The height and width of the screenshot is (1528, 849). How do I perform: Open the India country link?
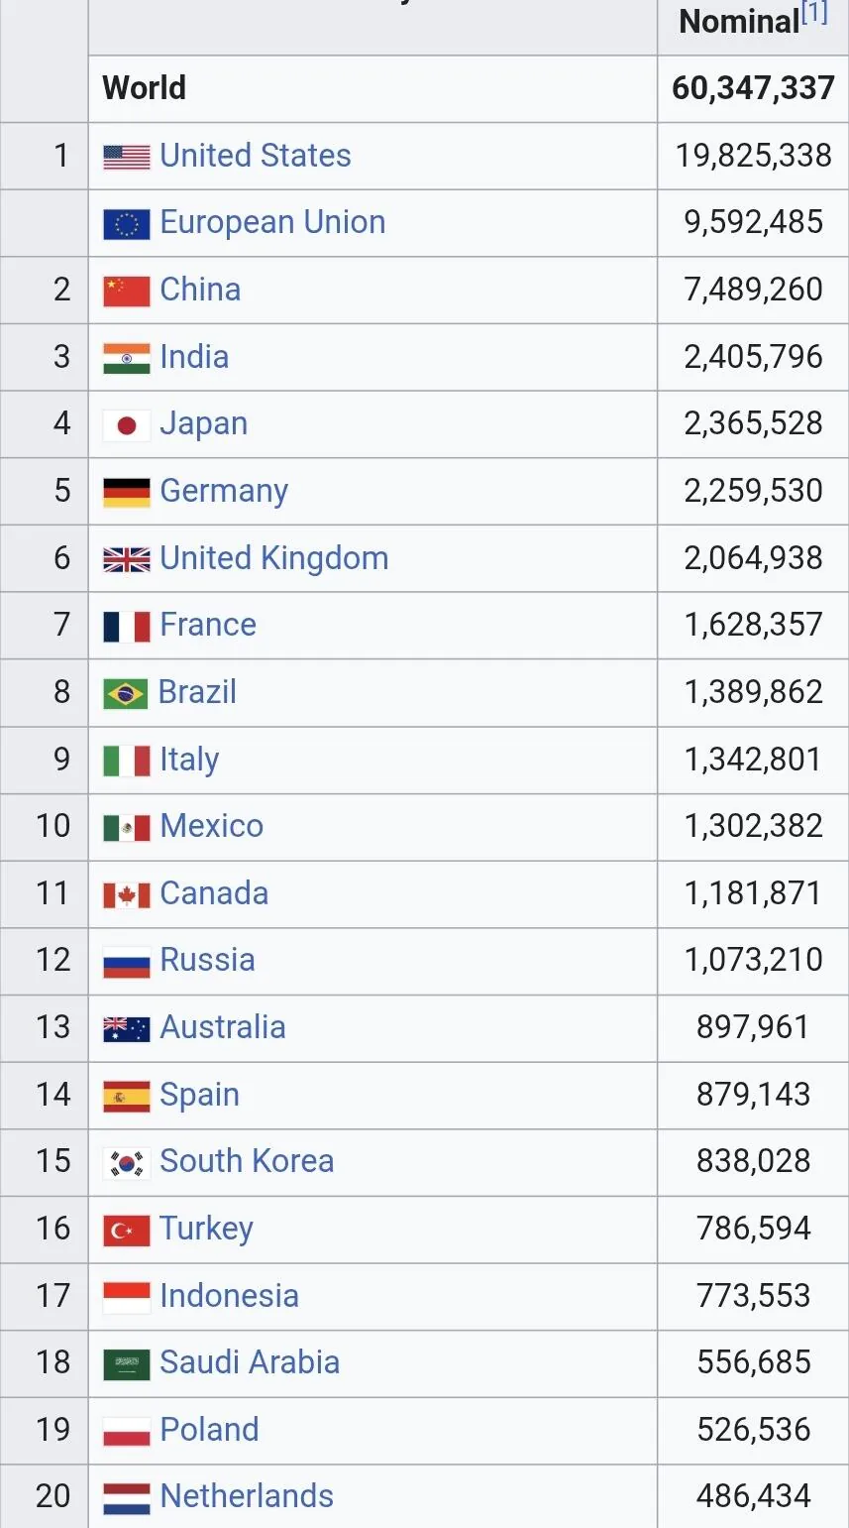194,357
